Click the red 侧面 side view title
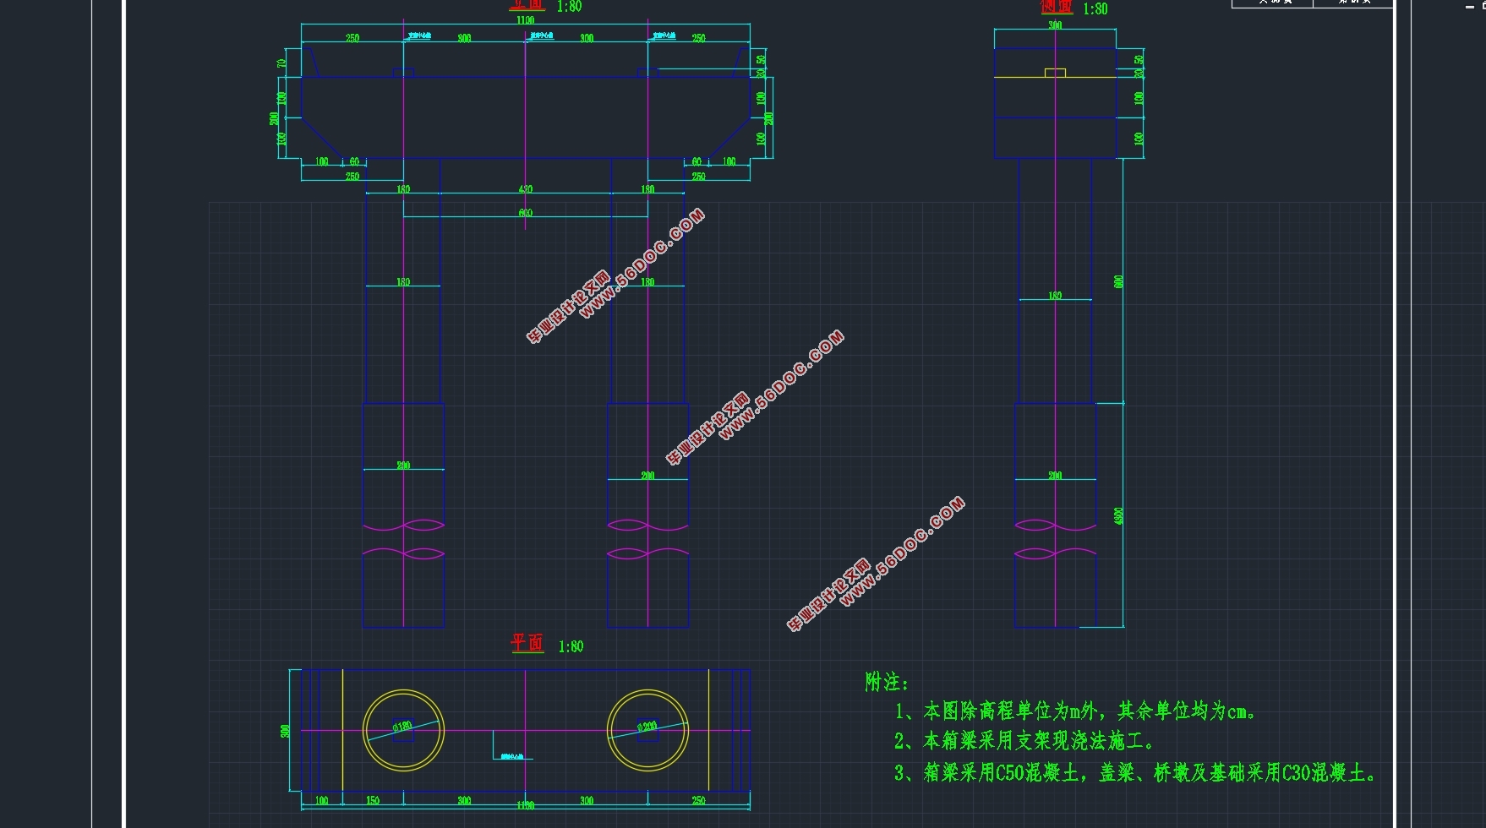This screenshot has height=828, width=1486. pos(1056,7)
